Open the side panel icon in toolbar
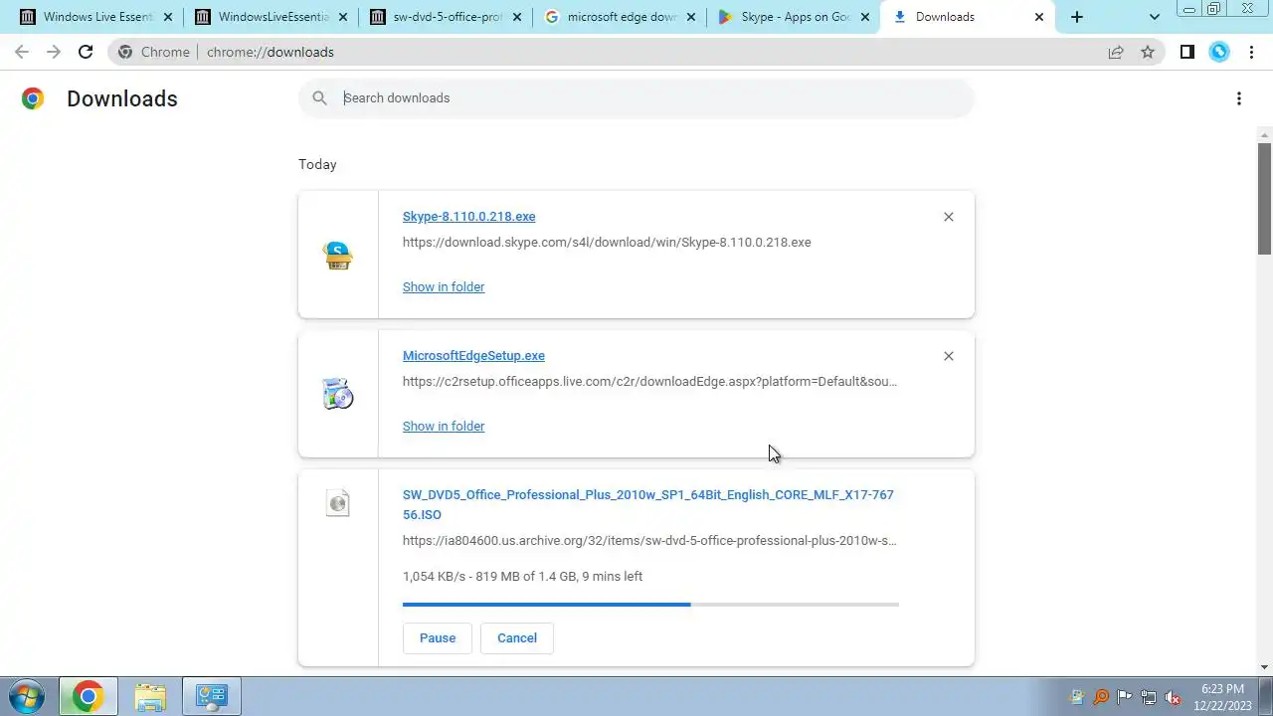Image resolution: width=1273 pixels, height=716 pixels. [x=1186, y=52]
